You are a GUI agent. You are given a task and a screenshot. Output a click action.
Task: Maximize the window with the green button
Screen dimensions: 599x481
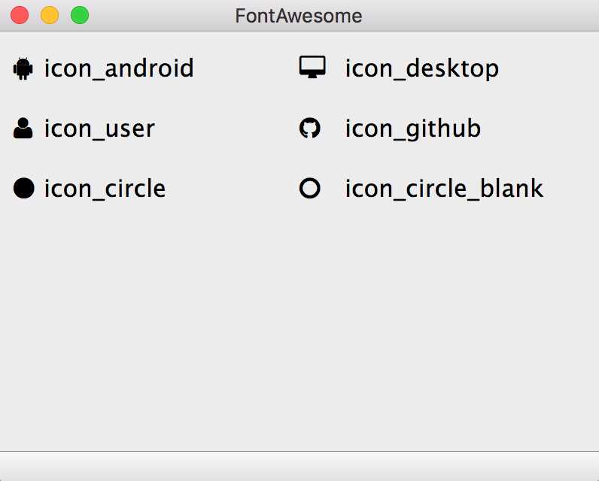[x=80, y=15]
